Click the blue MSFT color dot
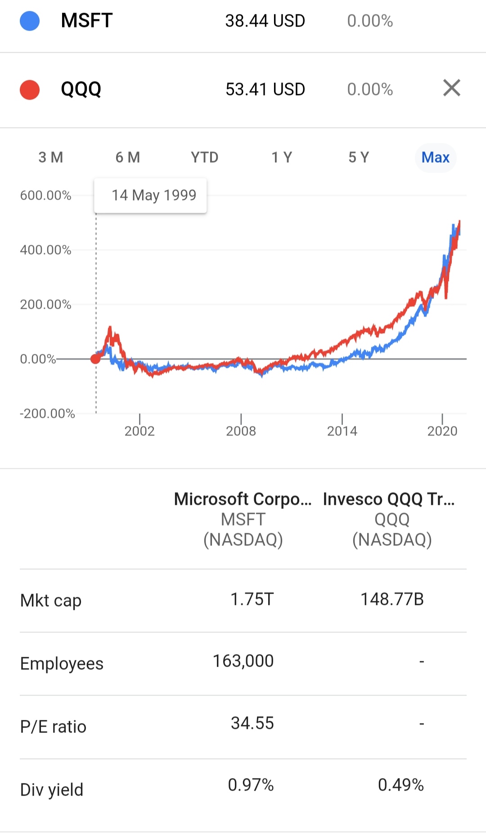 pyautogui.click(x=30, y=21)
